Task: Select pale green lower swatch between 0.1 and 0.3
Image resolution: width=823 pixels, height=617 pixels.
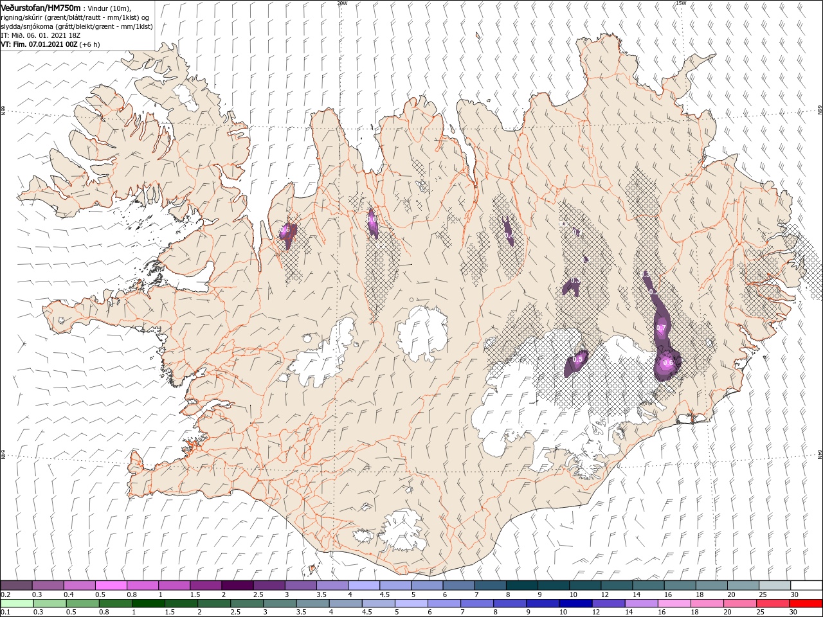Action: (17, 604)
